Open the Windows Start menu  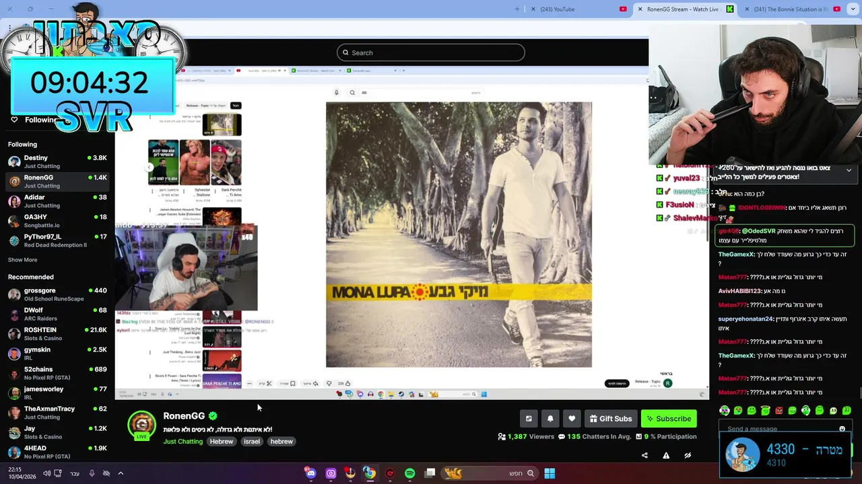(x=550, y=473)
